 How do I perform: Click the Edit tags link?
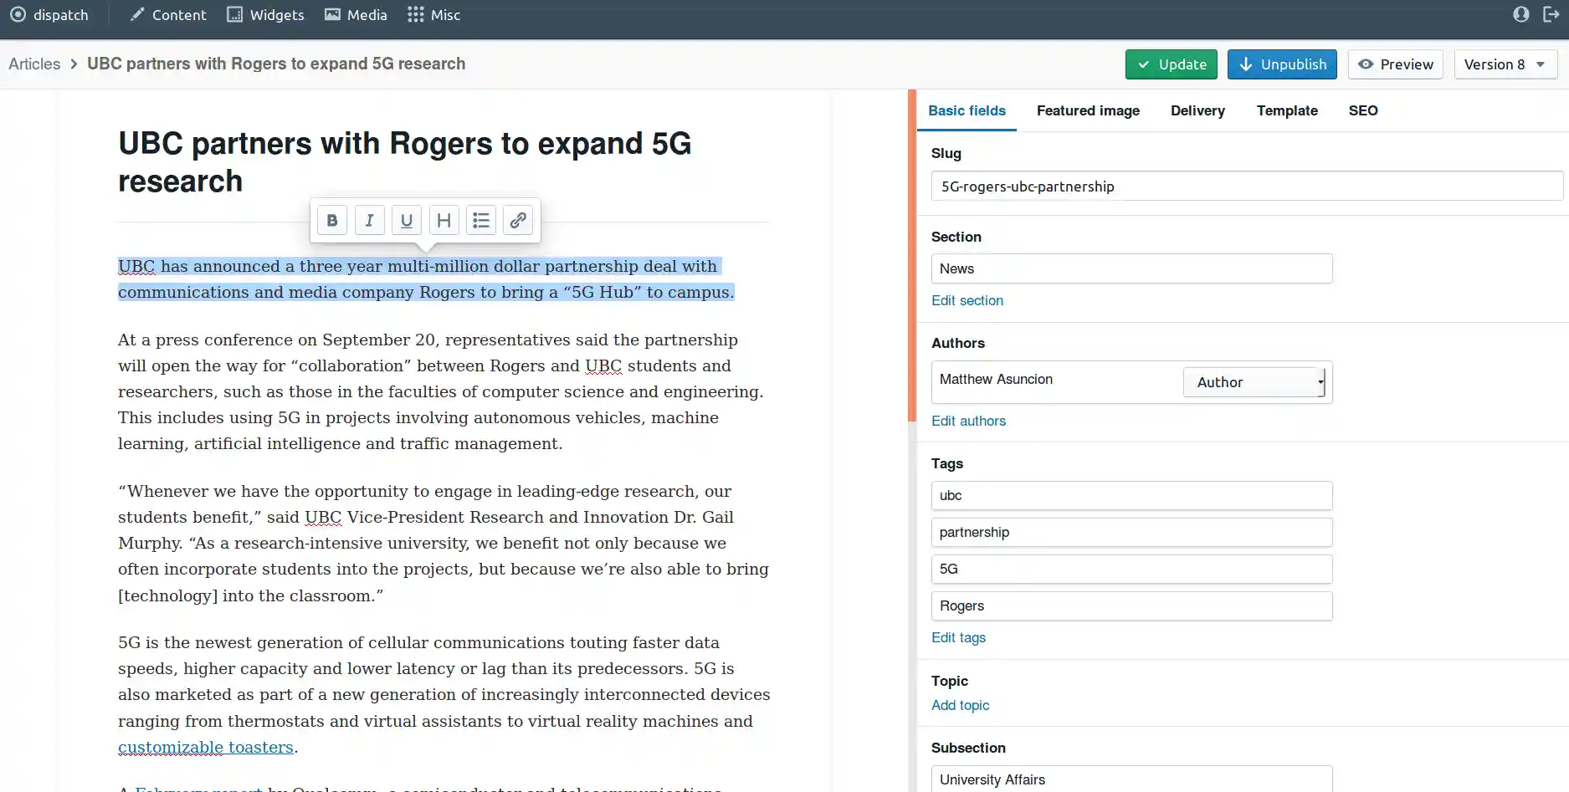tap(958, 637)
